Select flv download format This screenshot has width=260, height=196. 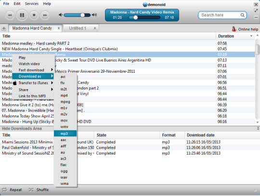[x=65, y=83]
